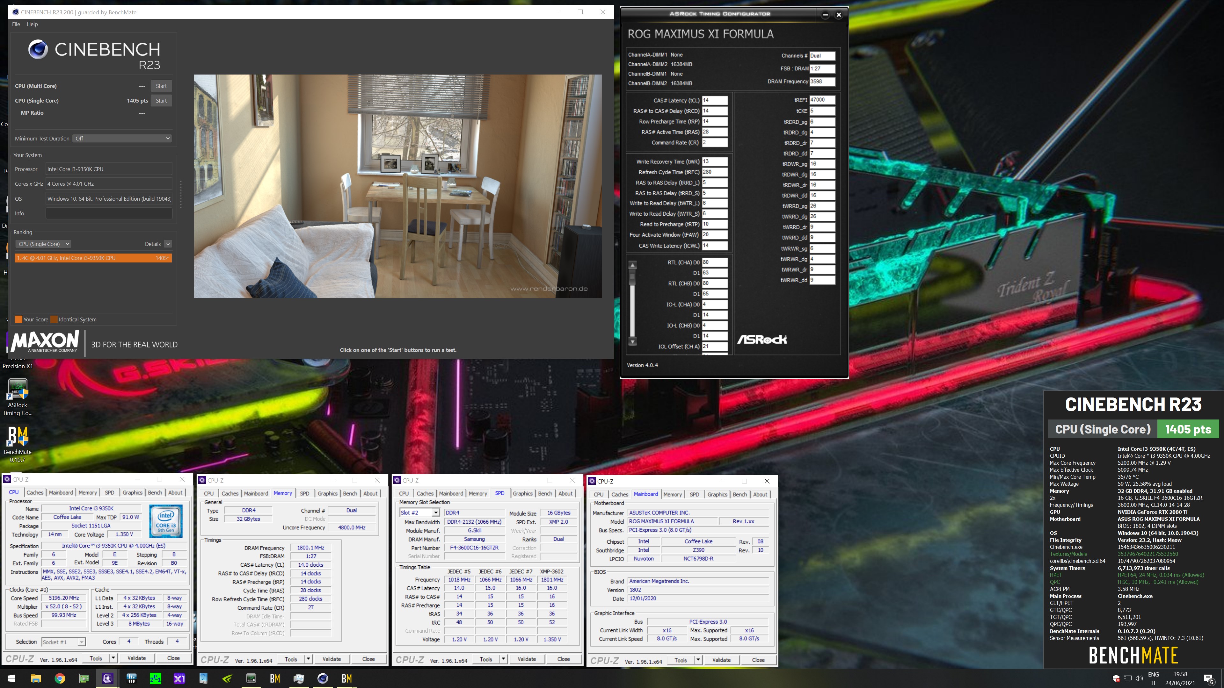
Task: Click the blue gauge taskbar icon
Action: 203,678
